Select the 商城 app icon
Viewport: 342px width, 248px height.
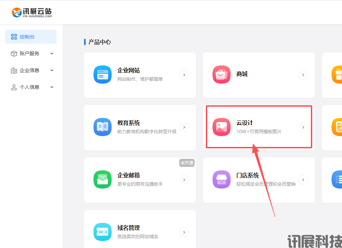tap(221, 75)
